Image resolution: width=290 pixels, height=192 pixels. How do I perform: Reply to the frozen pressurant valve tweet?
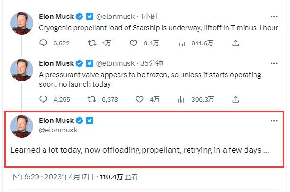pos(43,99)
